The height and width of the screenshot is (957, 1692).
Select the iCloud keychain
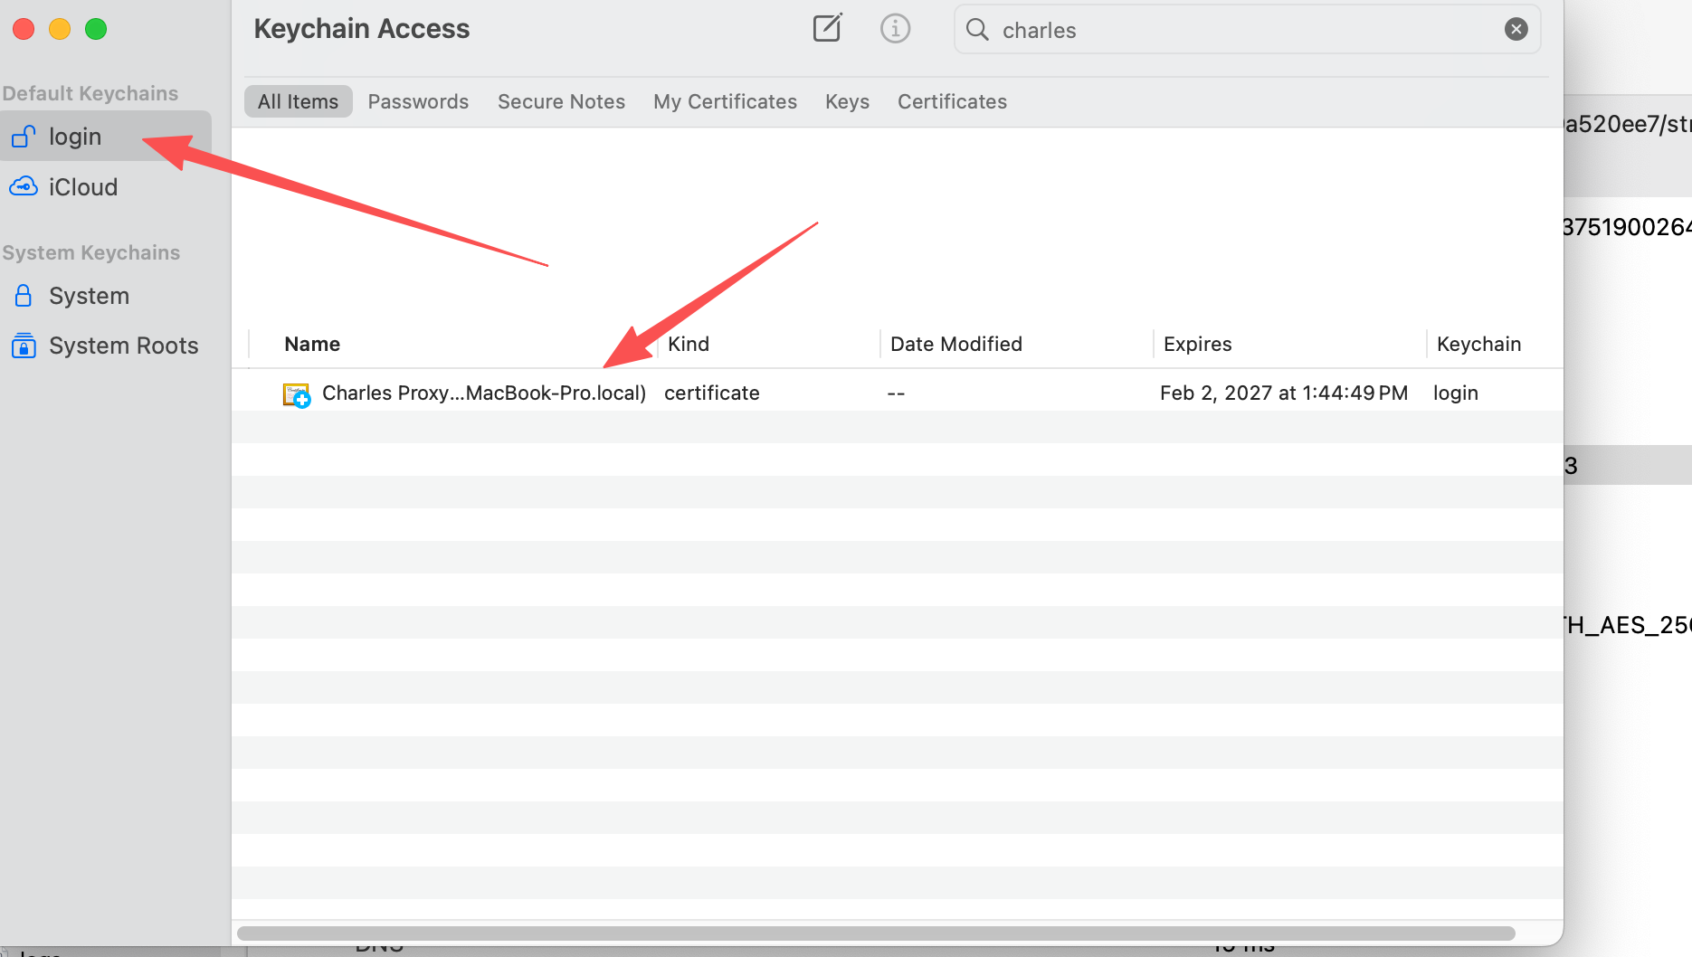tap(106, 186)
